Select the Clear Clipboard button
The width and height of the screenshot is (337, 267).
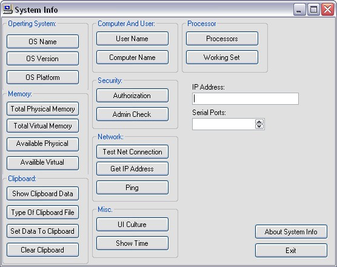[42, 250]
